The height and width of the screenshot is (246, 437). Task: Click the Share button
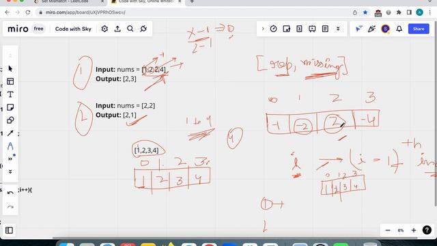(419, 29)
